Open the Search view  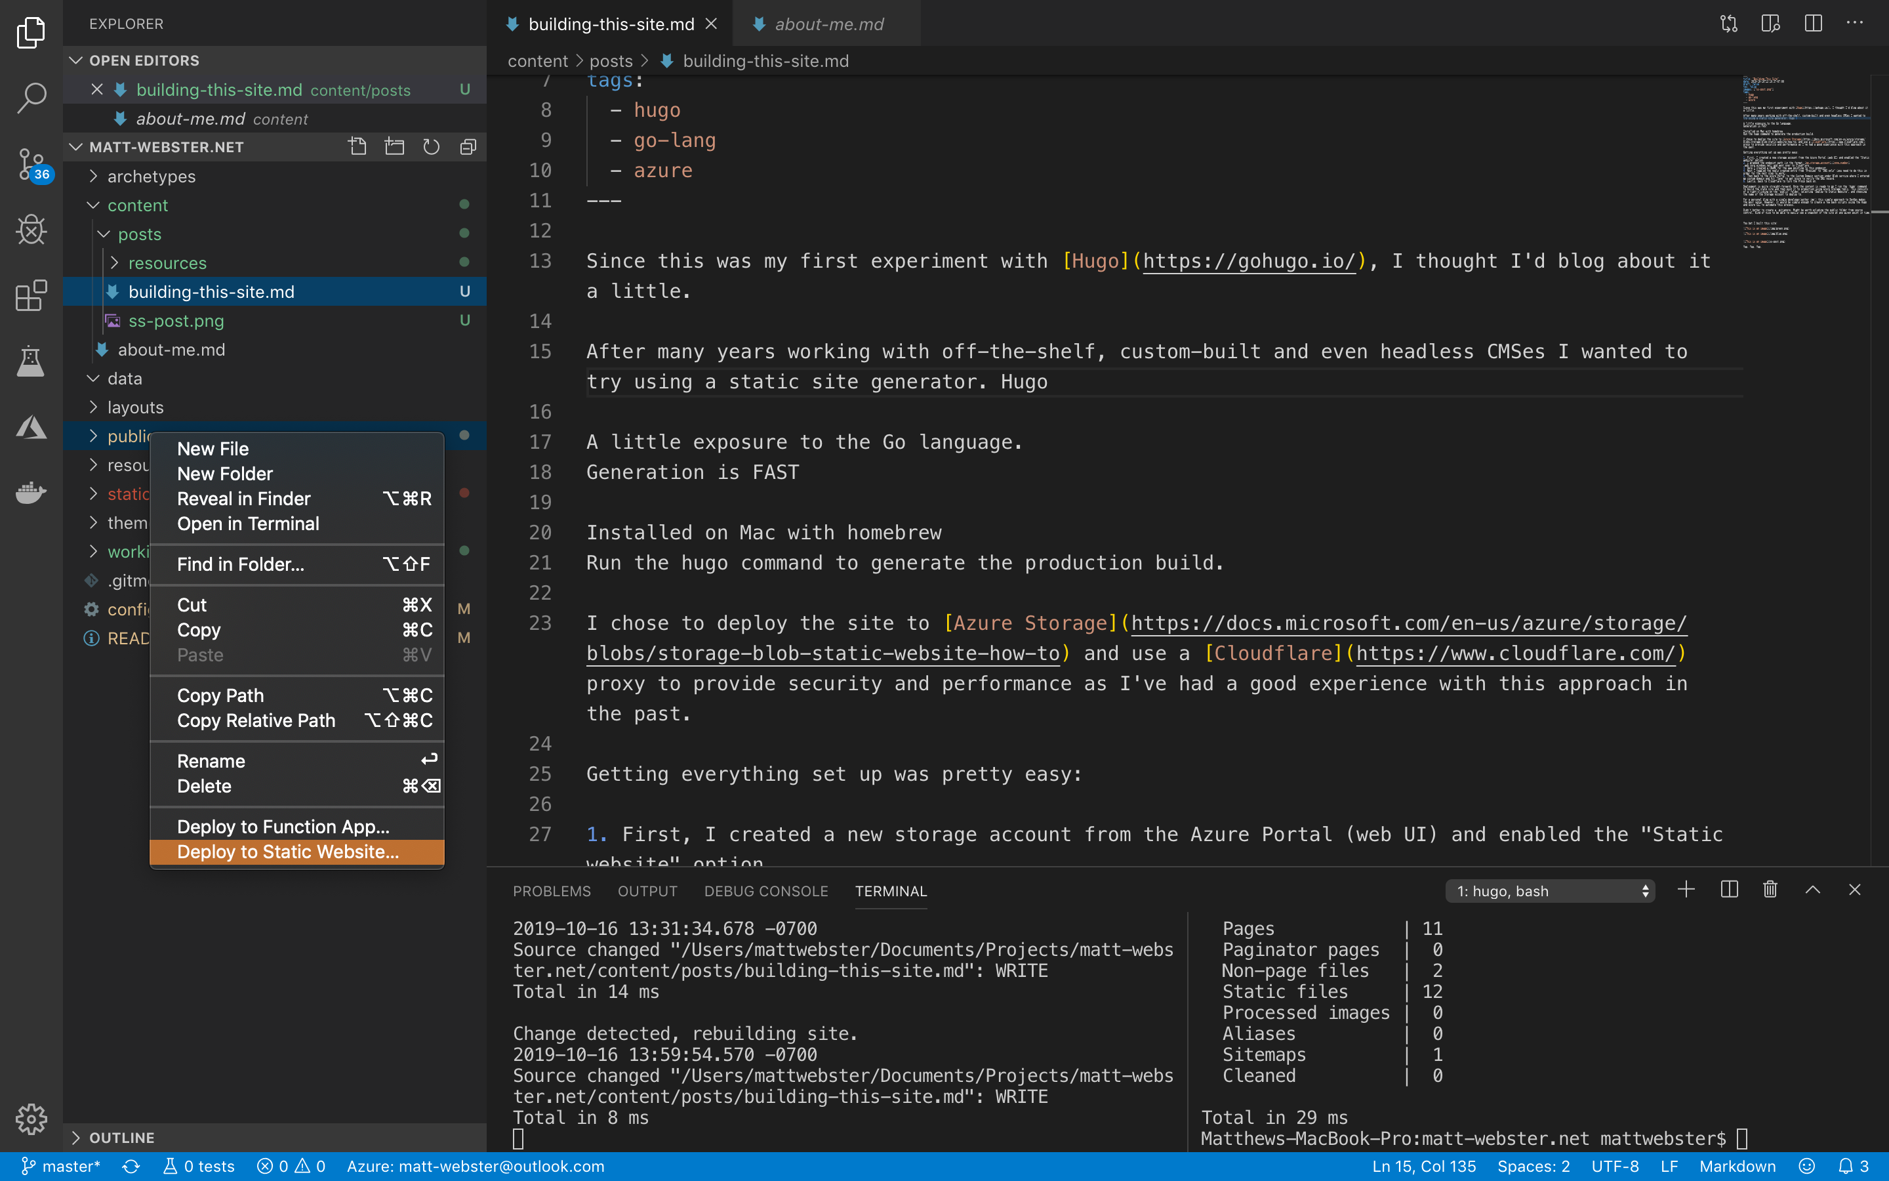(x=31, y=98)
